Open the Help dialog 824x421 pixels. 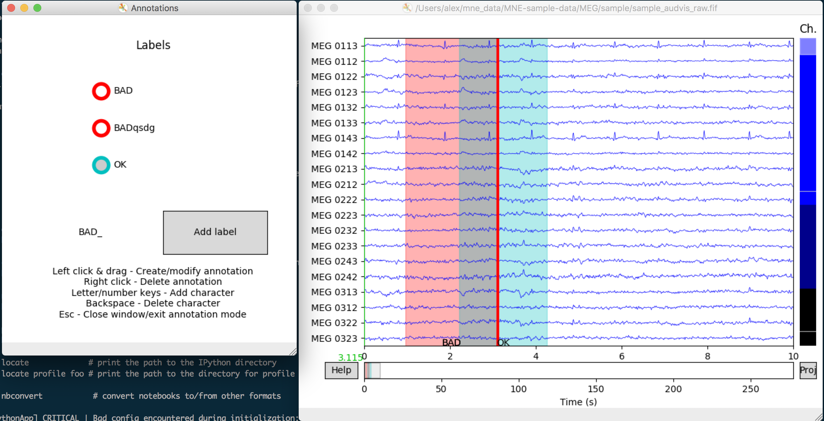point(341,370)
